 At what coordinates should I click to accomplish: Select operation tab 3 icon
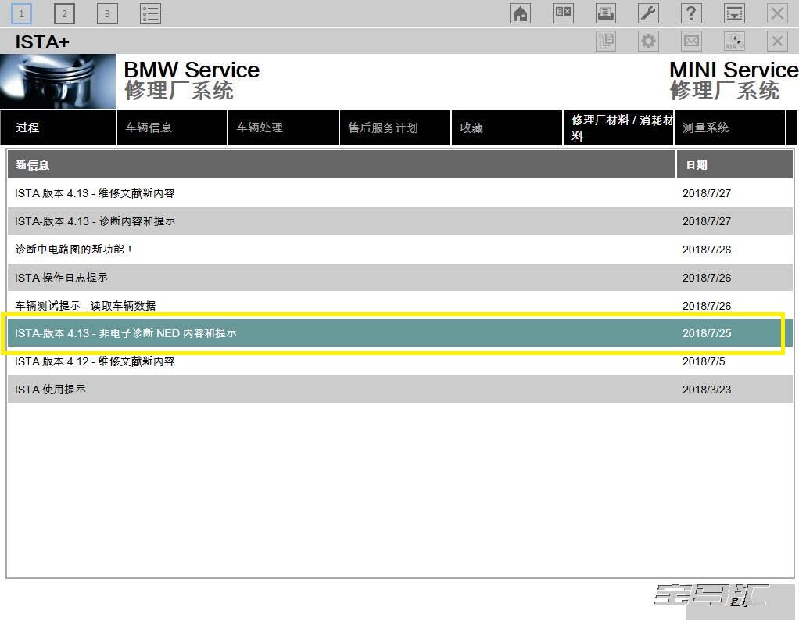[107, 13]
